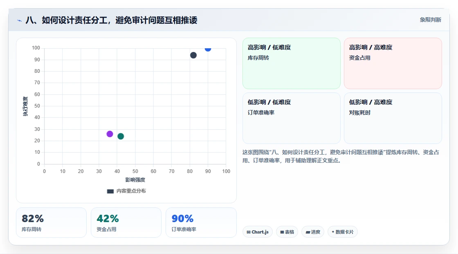Click the chart description paragraph

pos(341,156)
